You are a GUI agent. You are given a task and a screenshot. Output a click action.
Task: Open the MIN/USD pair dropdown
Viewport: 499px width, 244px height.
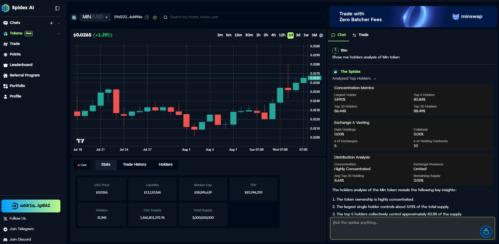[95, 17]
